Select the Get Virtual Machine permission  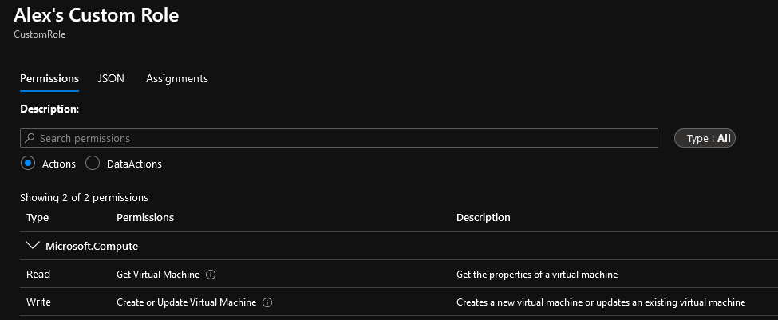point(158,275)
